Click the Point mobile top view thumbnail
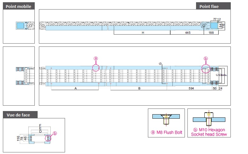248x154 pixels. click(x=18, y=76)
